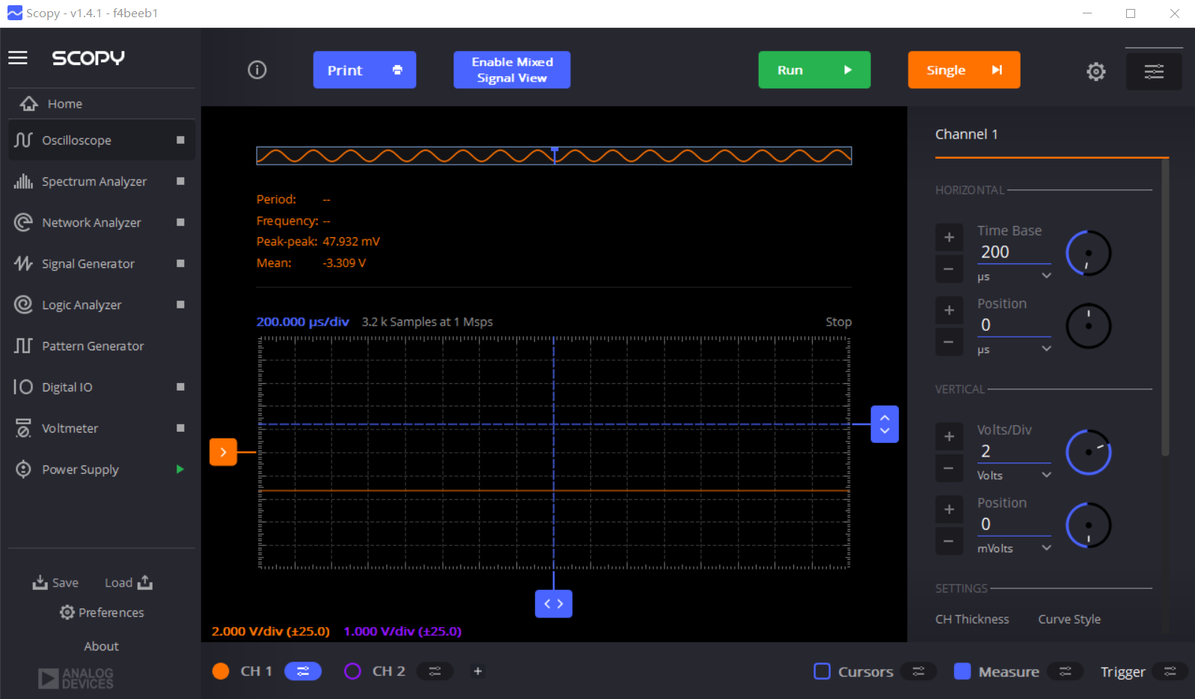Enable the Cursors checkbox

[822, 671]
